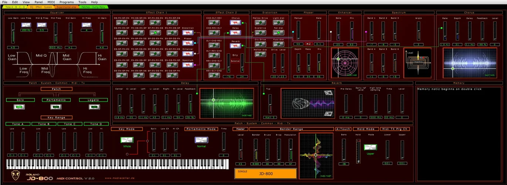Toggle the Chorus ON switch
507x185 pixels.
(x=235, y=23)
